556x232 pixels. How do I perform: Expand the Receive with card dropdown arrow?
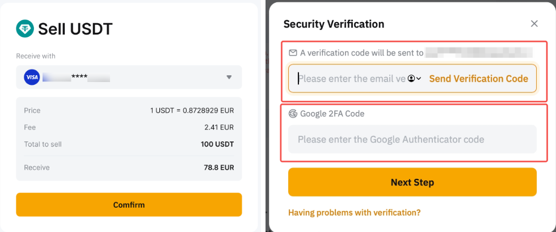pyautogui.click(x=229, y=77)
